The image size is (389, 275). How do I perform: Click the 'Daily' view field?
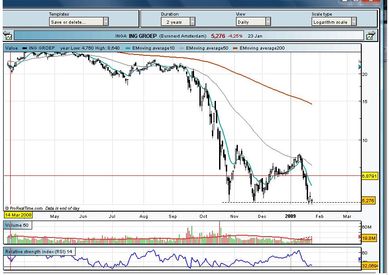[251, 22]
